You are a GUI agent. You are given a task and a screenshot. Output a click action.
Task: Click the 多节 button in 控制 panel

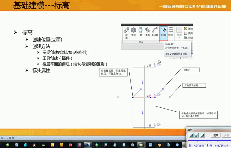pyautogui.click(x=226, y=135)
